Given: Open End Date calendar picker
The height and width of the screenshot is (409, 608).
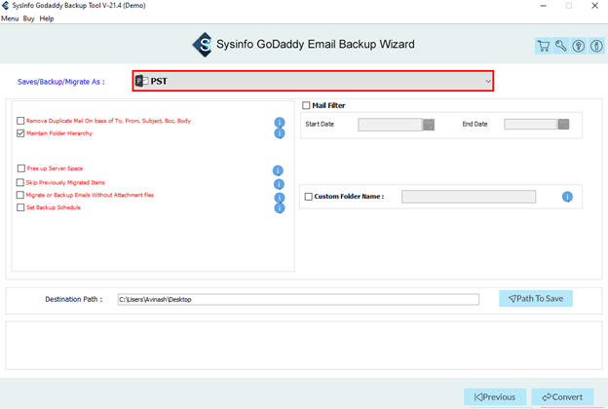Looking at the screenshot, I should (x=563, y=124).
